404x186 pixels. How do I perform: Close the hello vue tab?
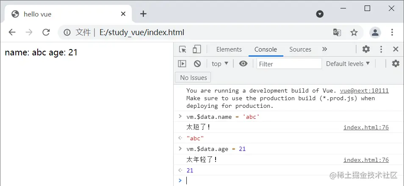[x=123, y=14]
